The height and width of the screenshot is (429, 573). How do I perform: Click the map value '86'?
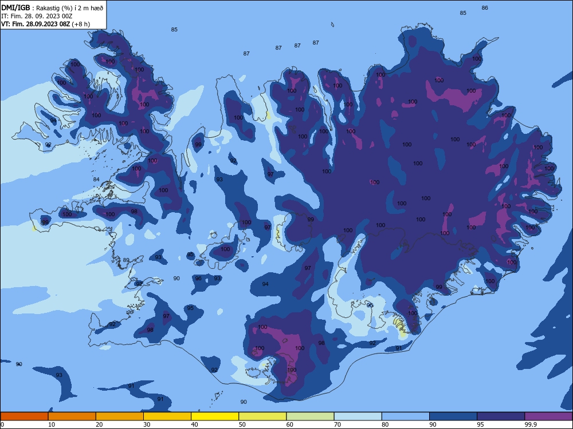pyautogui.click(x=485, y=7)
